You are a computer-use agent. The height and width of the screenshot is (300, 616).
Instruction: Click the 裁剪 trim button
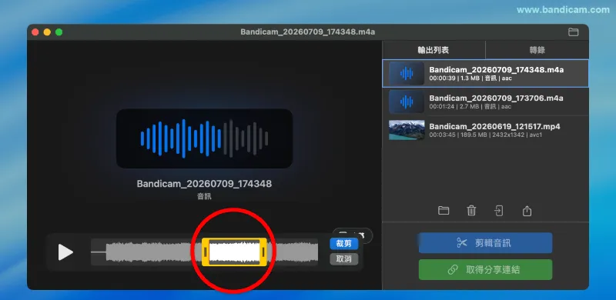[x=343, y=244]
